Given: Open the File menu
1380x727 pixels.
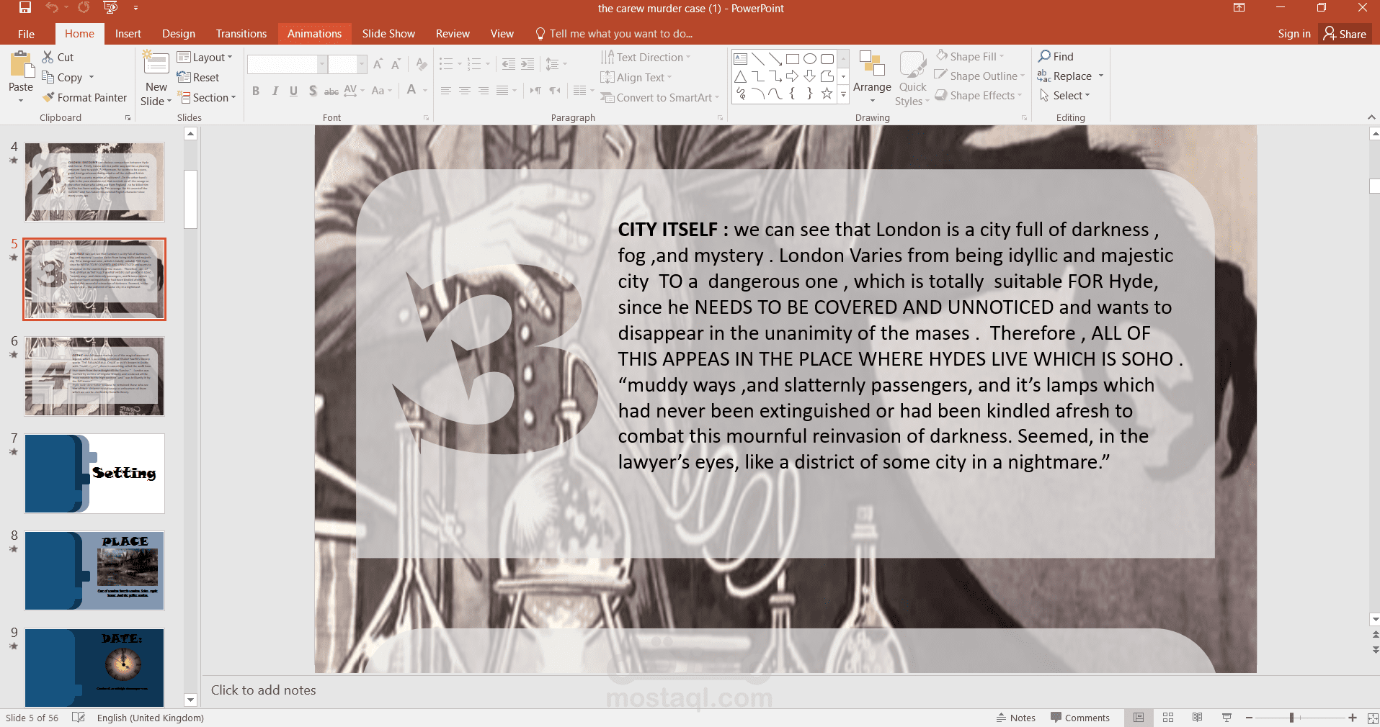Looking at the screenshot, I should pyautogui.click(x=26, y=34).
